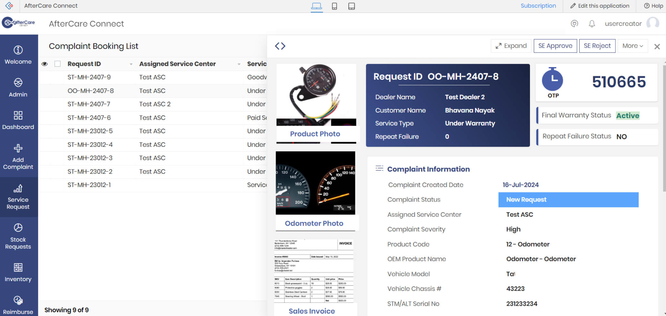The width and height of the screenshot is (666, 316).
Task: Click the New Request status bar
Action: pyautogui.click(x=568, y=200)
